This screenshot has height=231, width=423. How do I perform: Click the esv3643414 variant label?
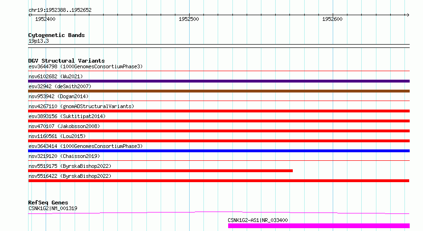point(86,146)
